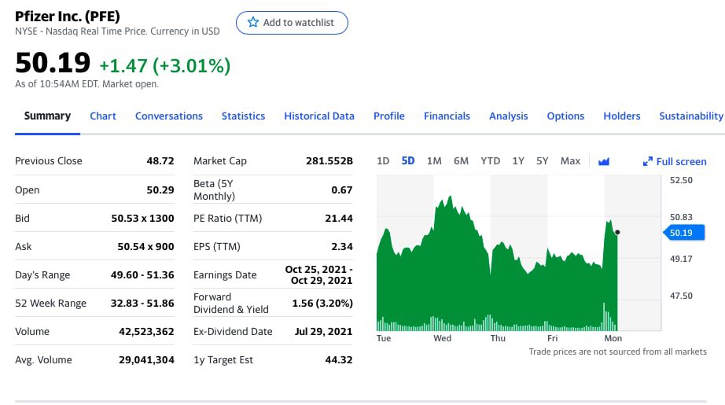The height and width of the screenshot is (405, 725).
Task: Open the Sustainability tab
Action: click(x=690, y=116)
